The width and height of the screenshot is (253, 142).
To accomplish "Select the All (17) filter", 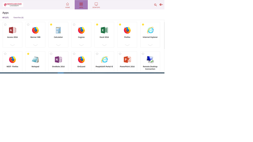I will click(5, 18).
